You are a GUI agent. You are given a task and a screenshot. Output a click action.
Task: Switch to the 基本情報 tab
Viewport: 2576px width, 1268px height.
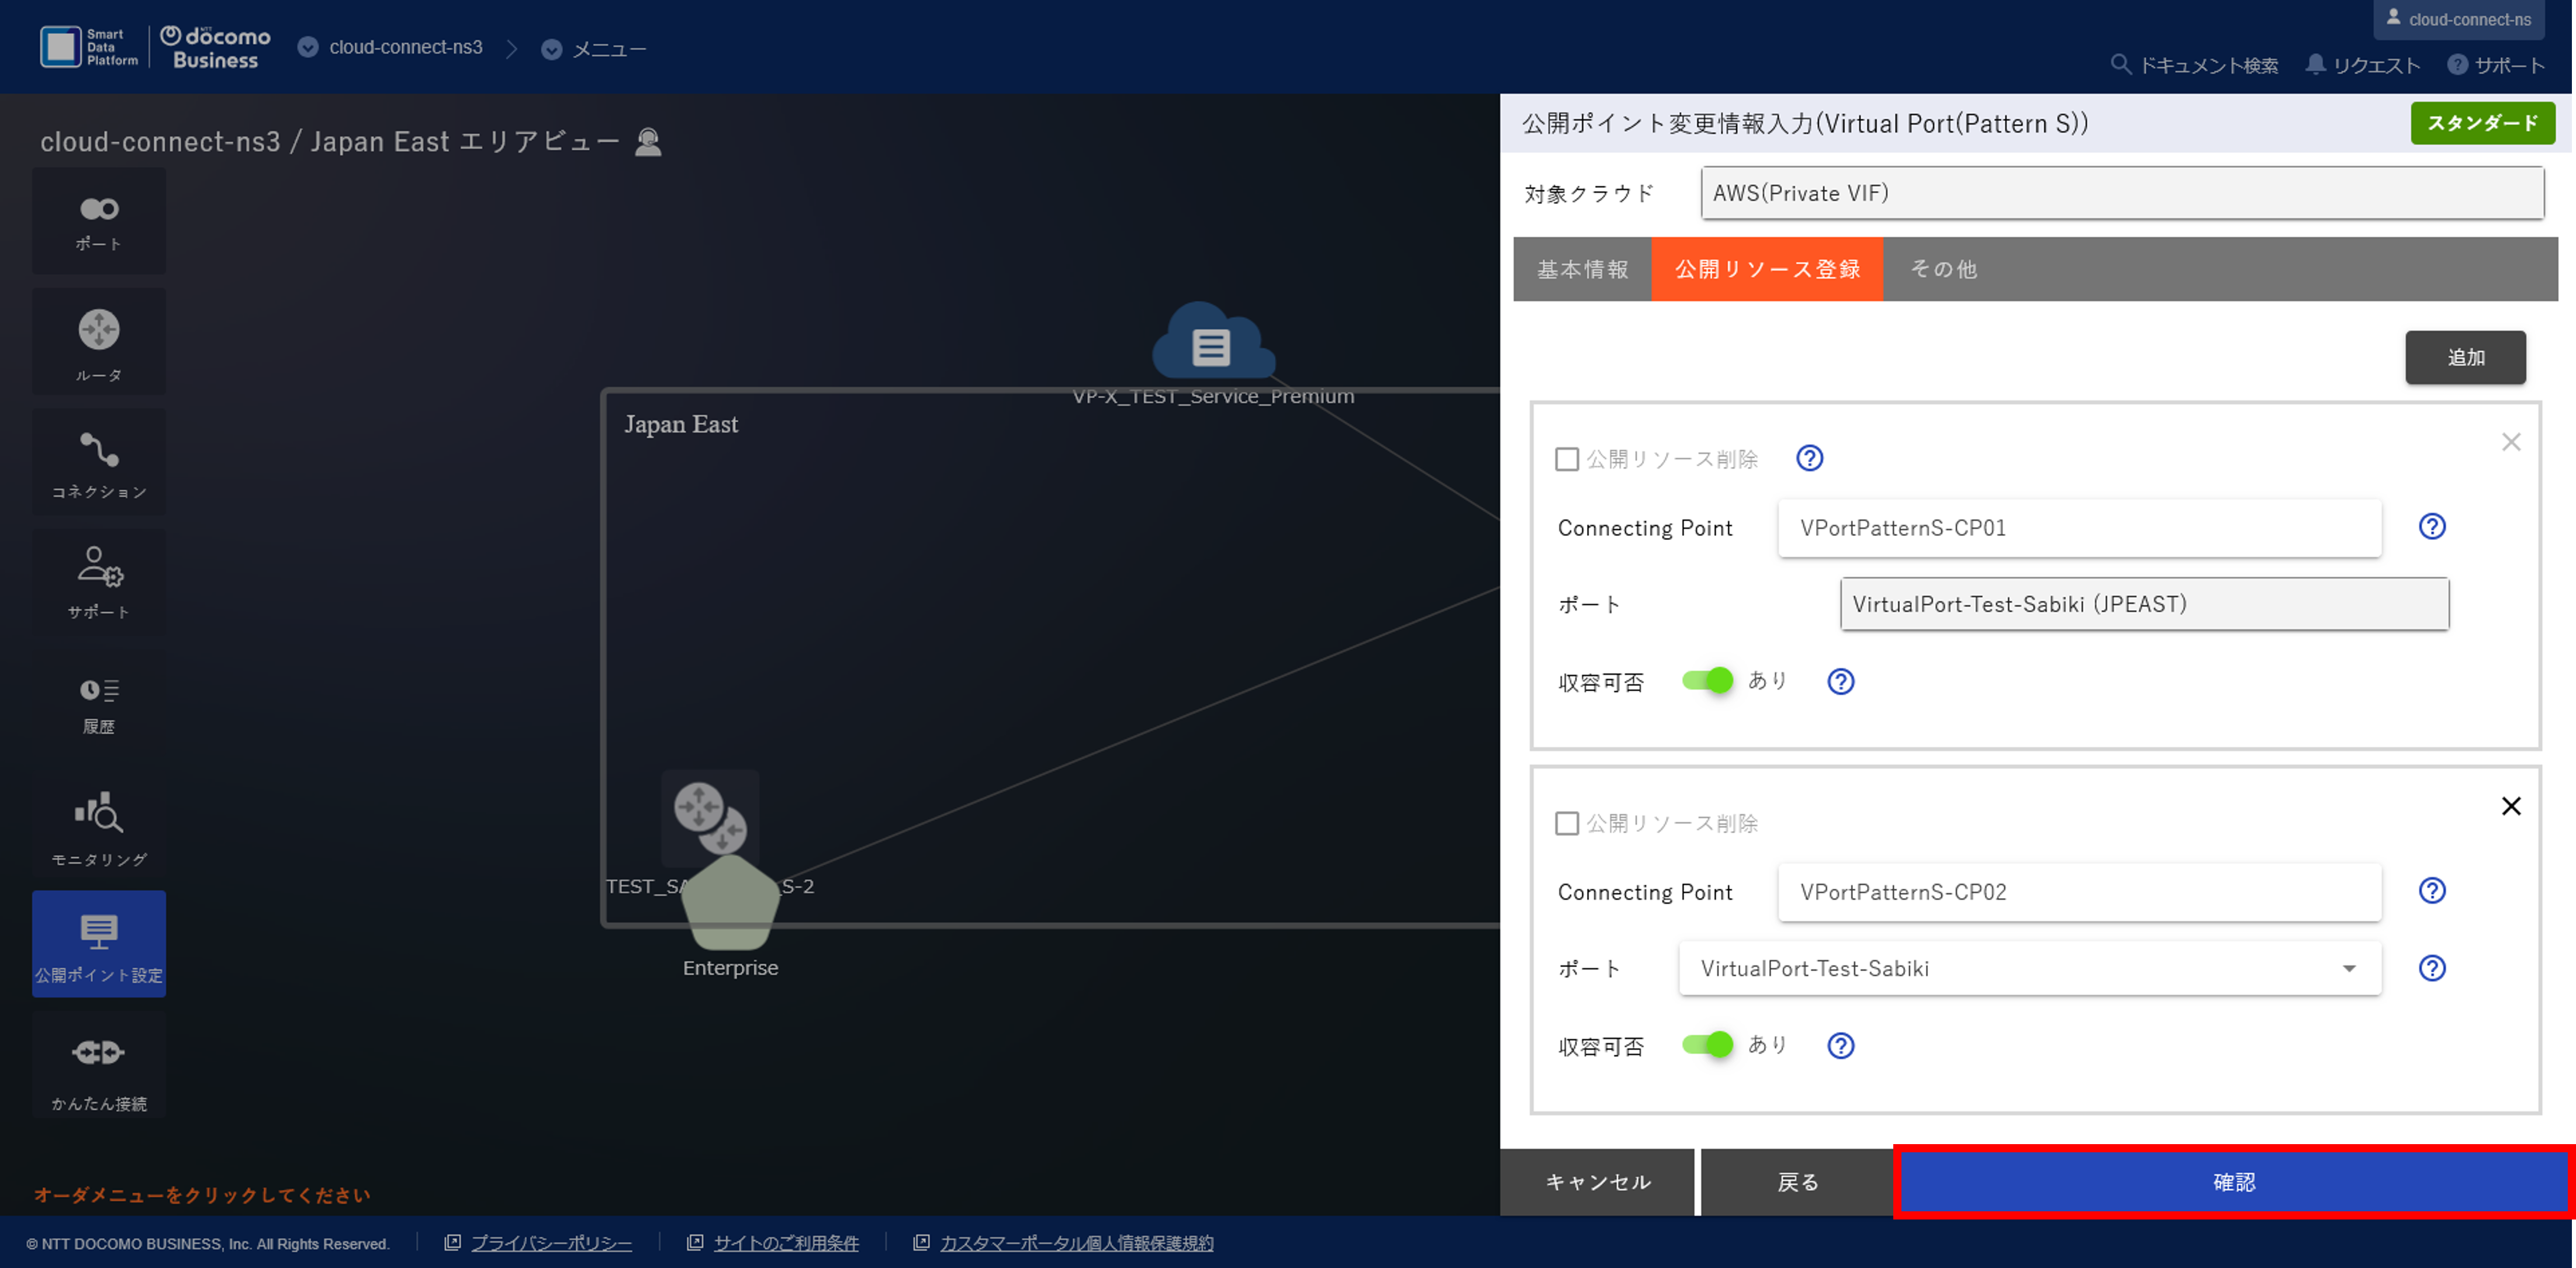1583,268
